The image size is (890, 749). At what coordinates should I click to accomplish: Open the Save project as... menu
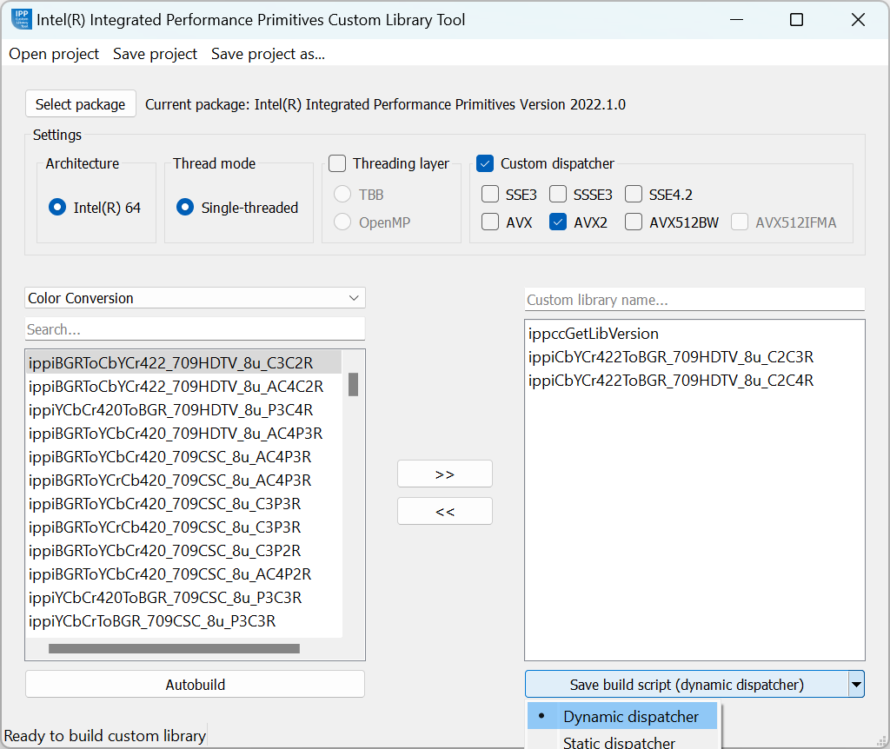point(268,54)
